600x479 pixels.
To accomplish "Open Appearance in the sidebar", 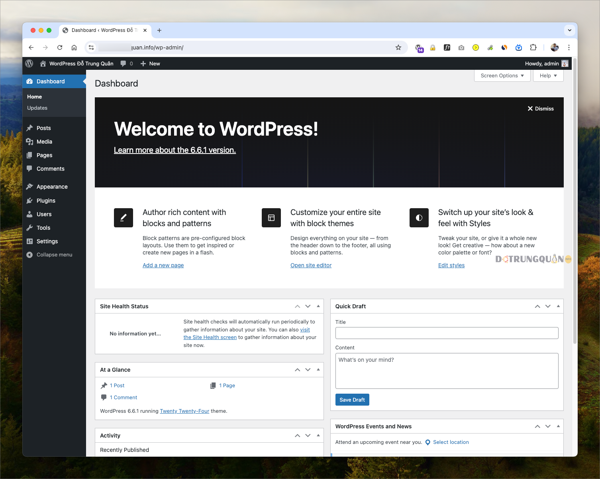I will click(54, 187).
